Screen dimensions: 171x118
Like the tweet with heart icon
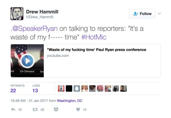78,109
